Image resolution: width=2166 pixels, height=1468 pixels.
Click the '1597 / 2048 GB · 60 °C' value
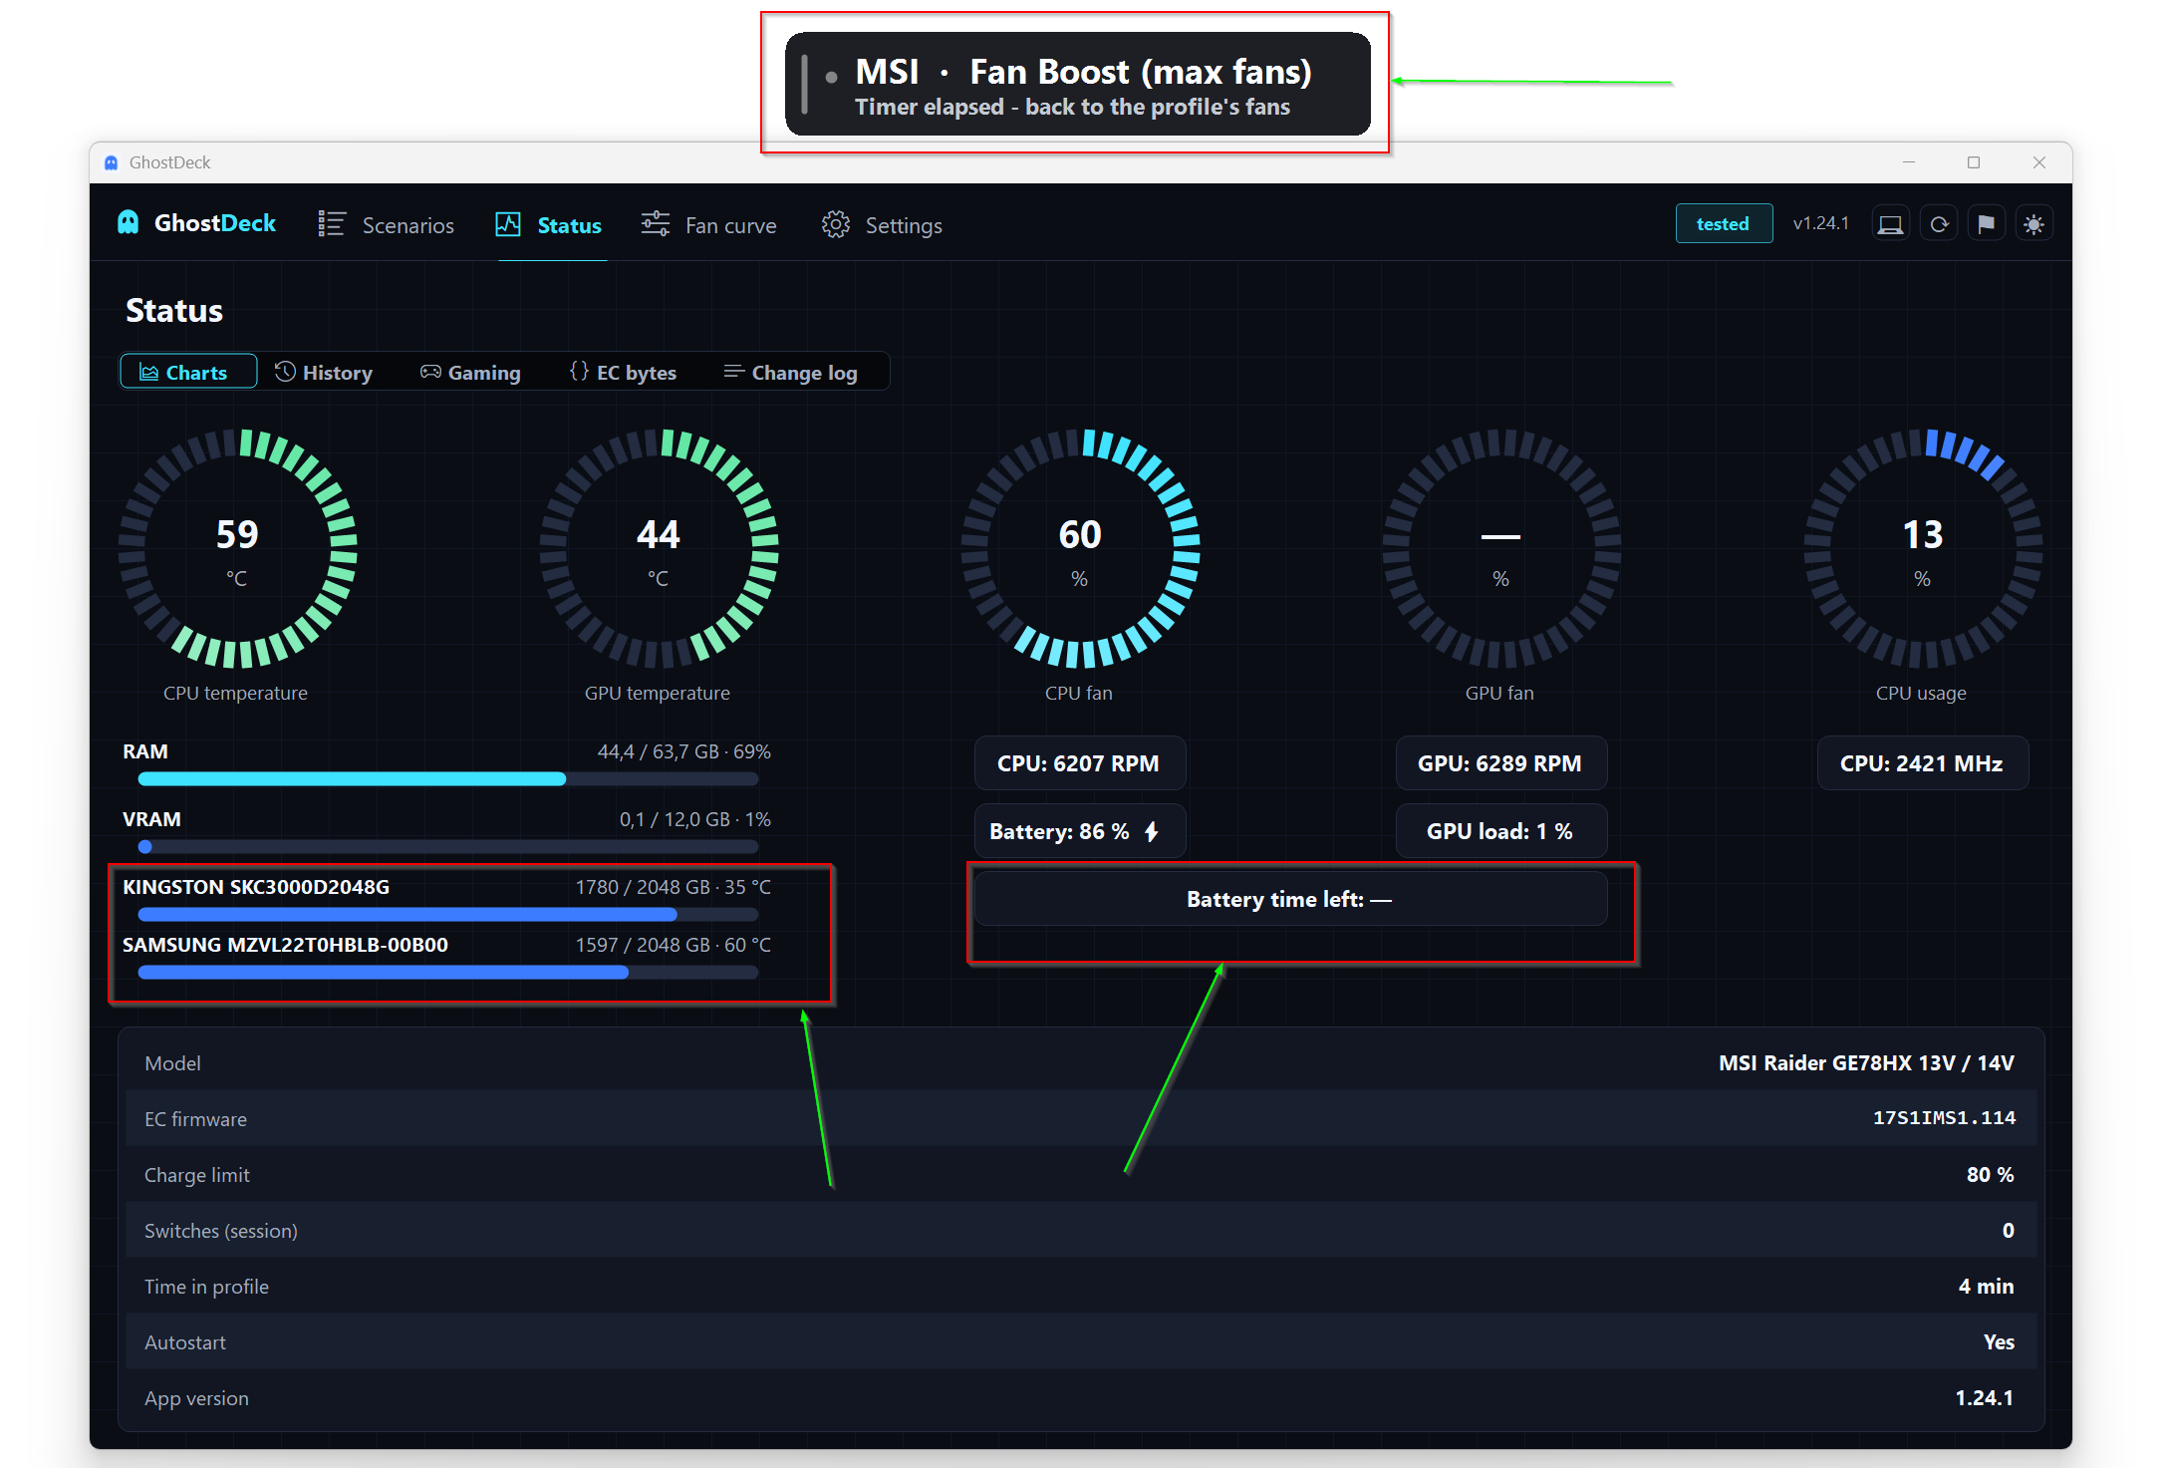tap(673, 945)
